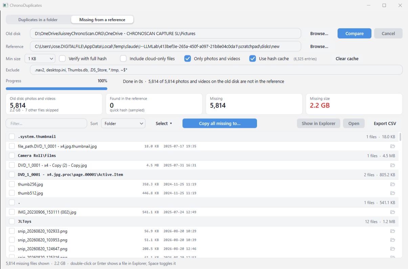Select the snip_20260820_124647.png file name
Viewport: 408px width, 269px height.
click(x=43, y=249)
